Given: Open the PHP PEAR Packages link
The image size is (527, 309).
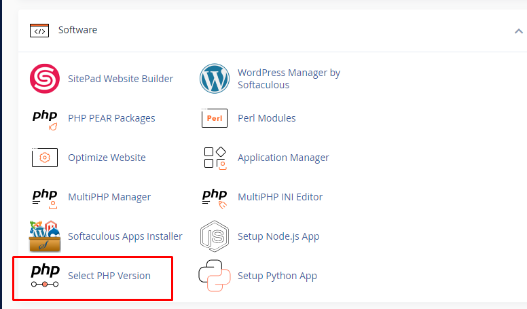Looking at the screenshot, I should click(x=111, y=118).
